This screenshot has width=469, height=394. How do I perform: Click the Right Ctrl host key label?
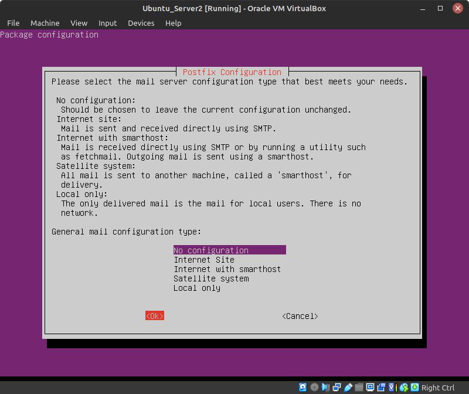pos(438,388)
